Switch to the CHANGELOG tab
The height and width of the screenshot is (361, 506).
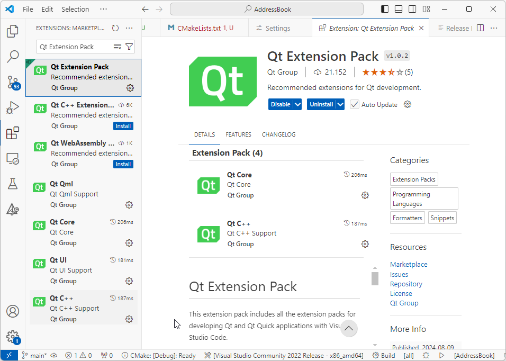coord(278,134)
